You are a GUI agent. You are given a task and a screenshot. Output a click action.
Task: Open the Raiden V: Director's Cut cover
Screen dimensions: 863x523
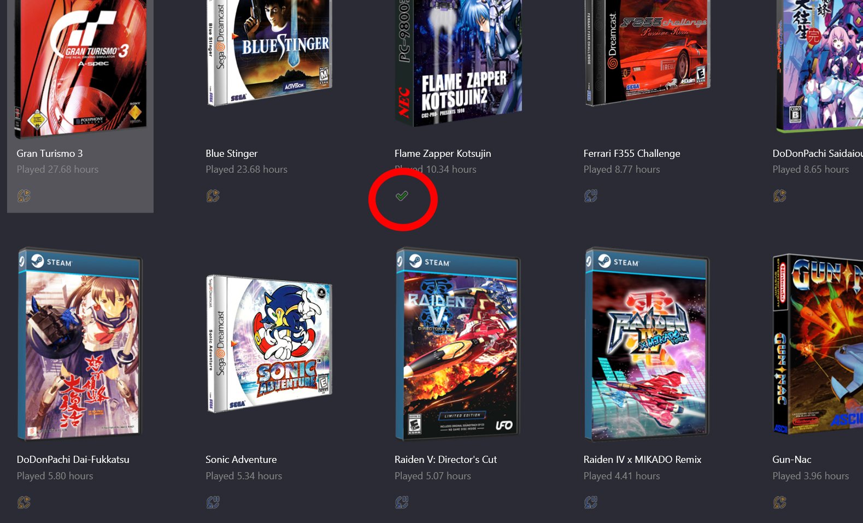point(458,344)
